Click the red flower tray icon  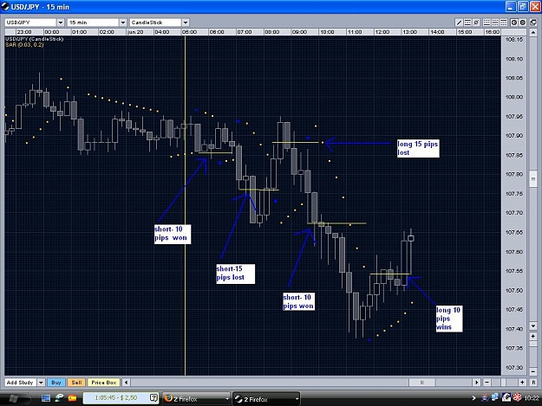(517, 397)
